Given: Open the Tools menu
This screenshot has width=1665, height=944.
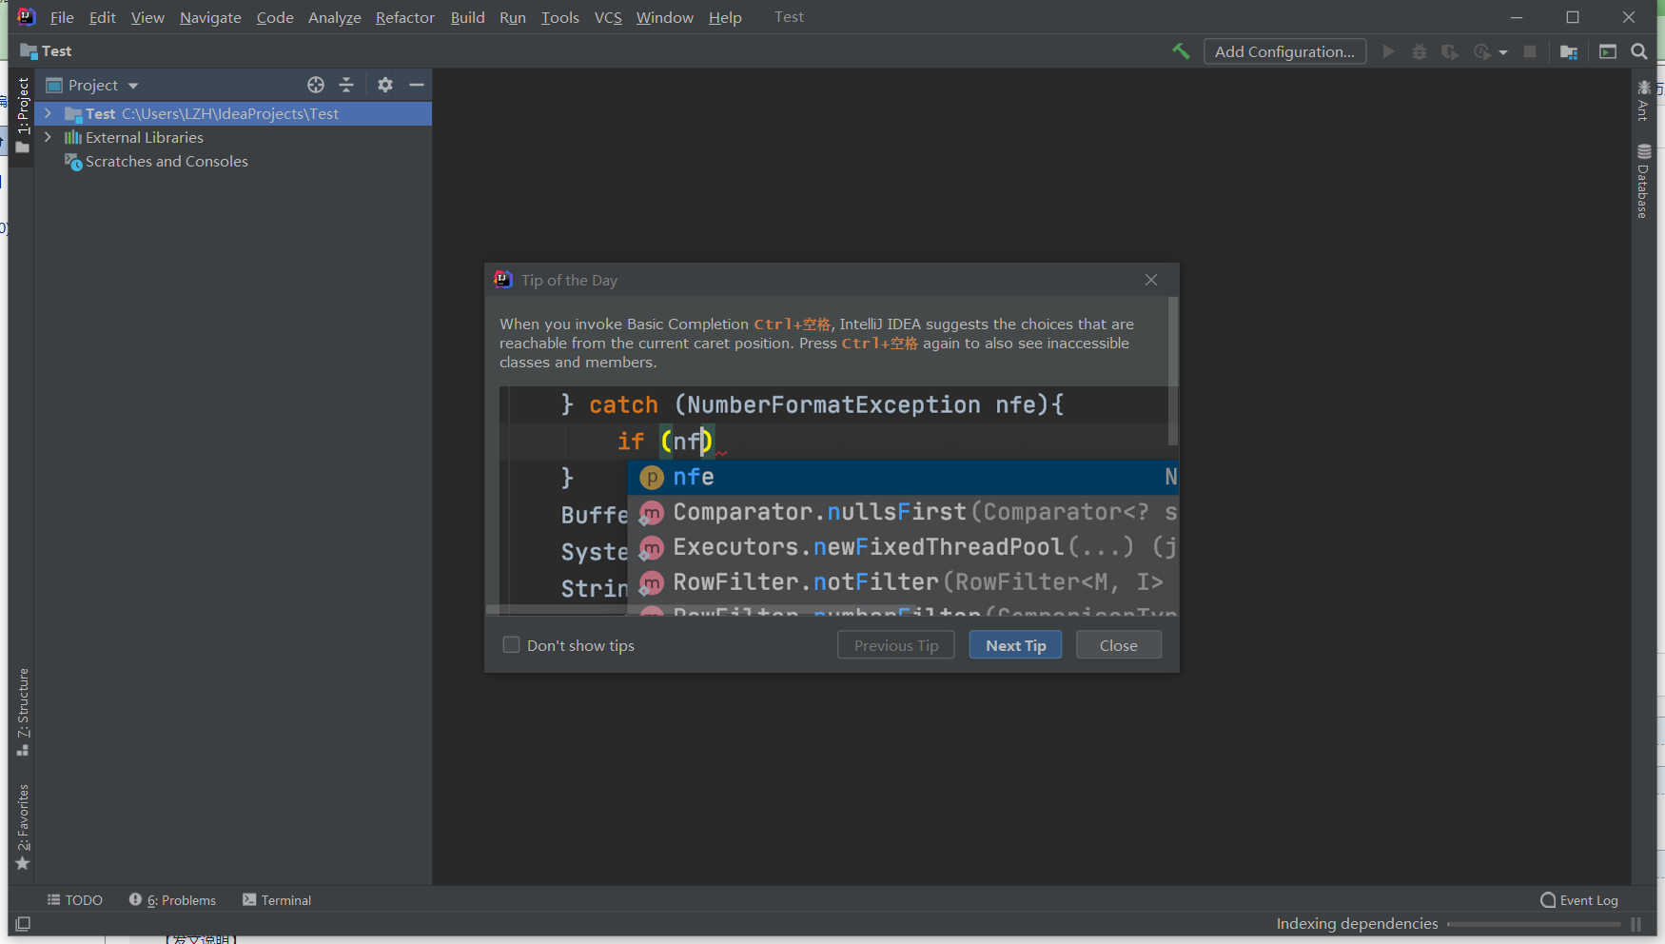Looking at the screenshot, I should click(560, 17).
